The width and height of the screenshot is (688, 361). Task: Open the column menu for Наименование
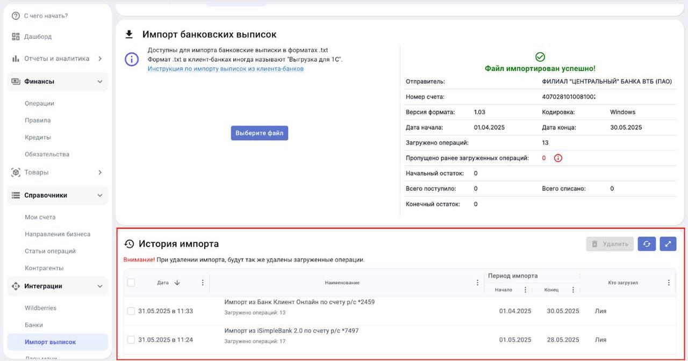(x=477, y=283)
